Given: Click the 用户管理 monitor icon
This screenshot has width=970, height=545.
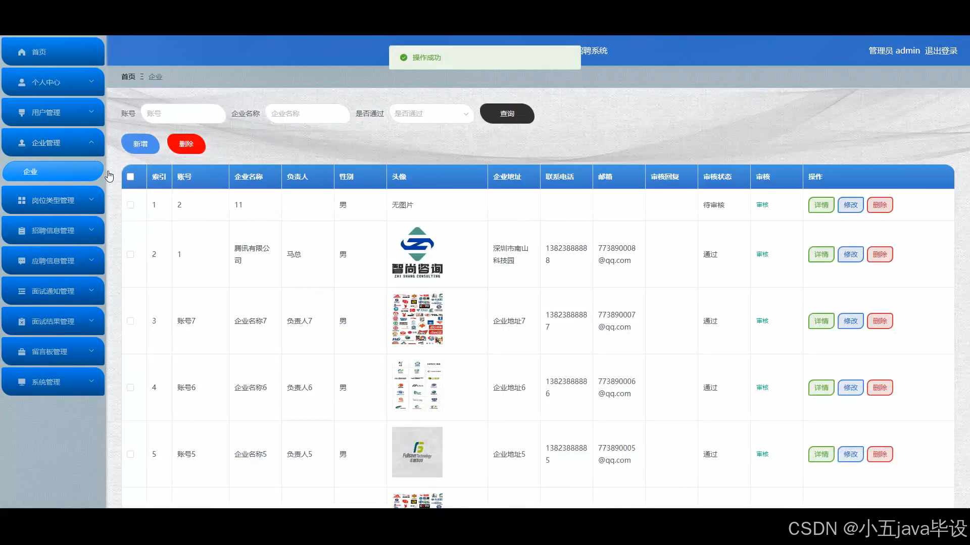Looking at the screenshot, I should click(x=22, y=113).
